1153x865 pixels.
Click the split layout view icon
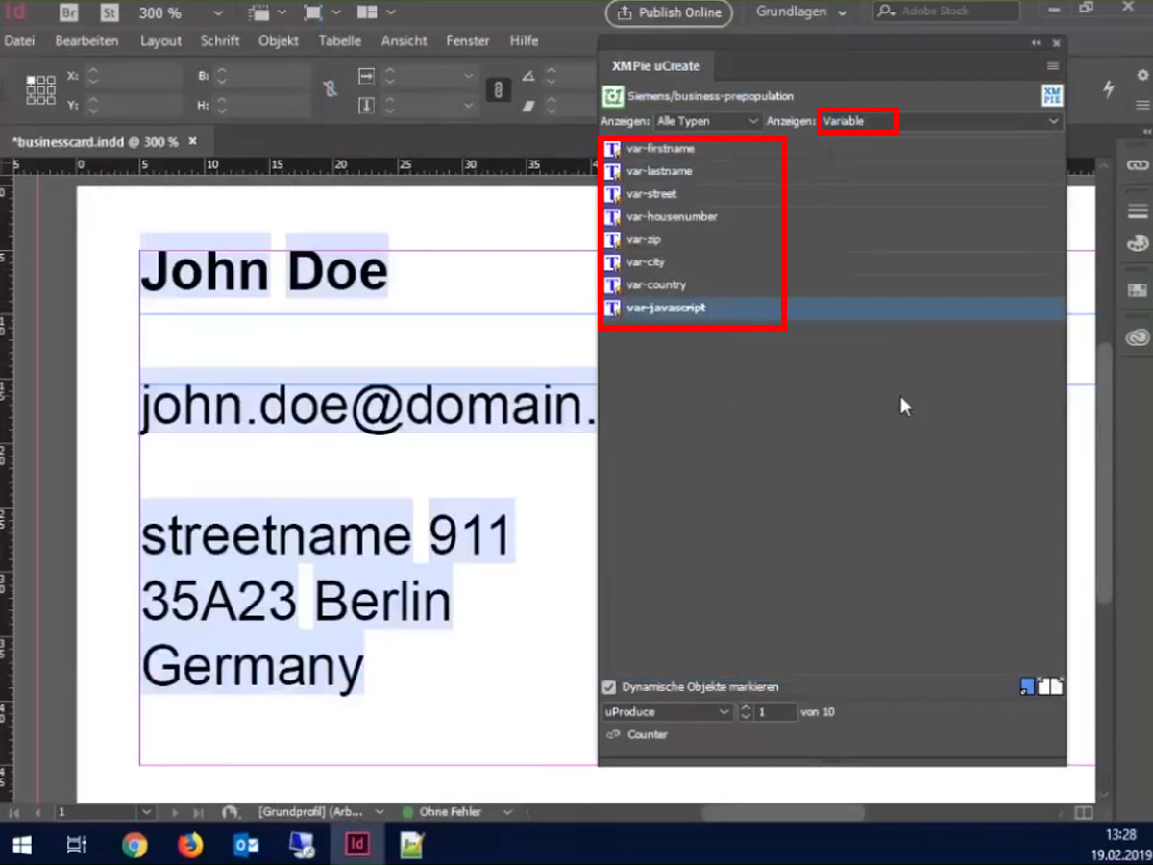click(x=1084, y=812)
